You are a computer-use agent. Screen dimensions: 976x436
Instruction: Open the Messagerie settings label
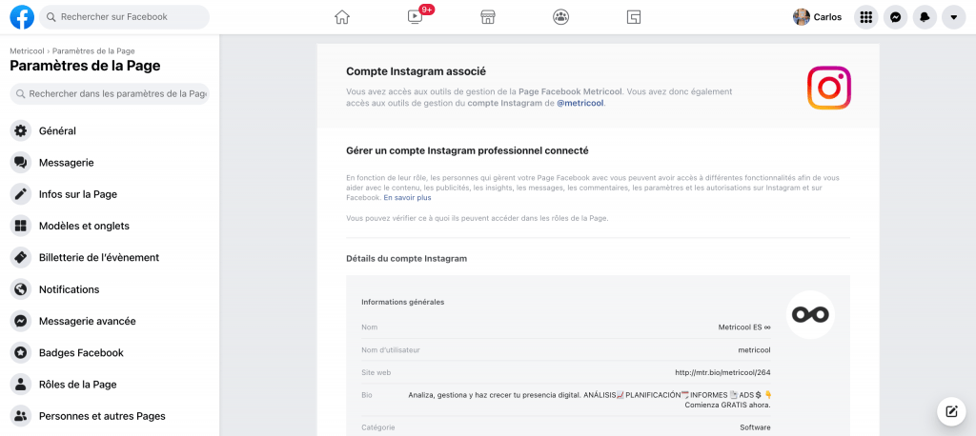(x=66, y=163)
